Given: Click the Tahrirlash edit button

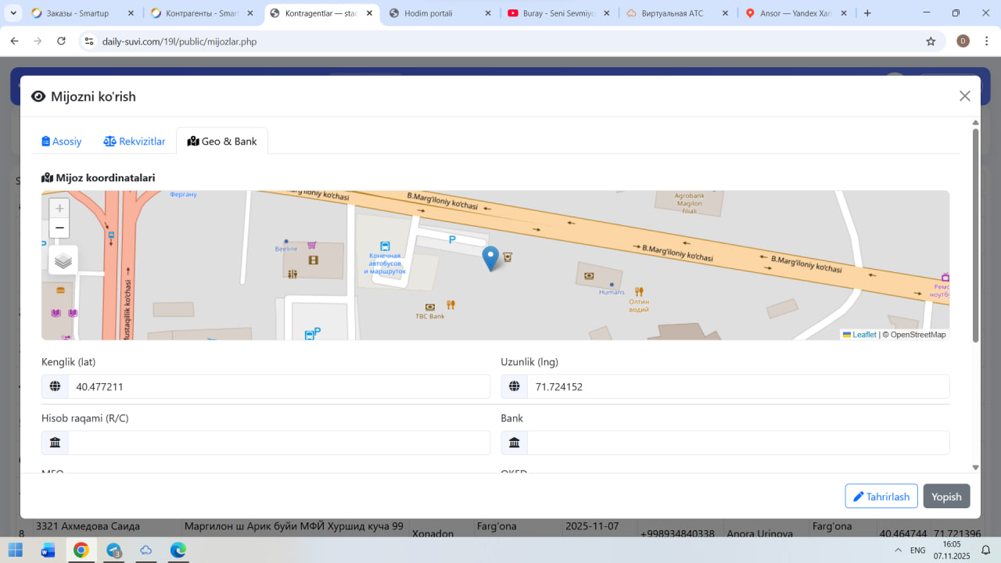Looking at the screenshot, I should coord(881,497).
